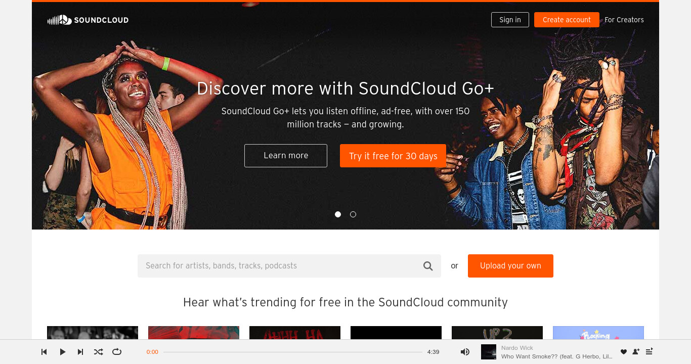
Task: Go to SoundCloud logo home
Action: pos(88,20)
